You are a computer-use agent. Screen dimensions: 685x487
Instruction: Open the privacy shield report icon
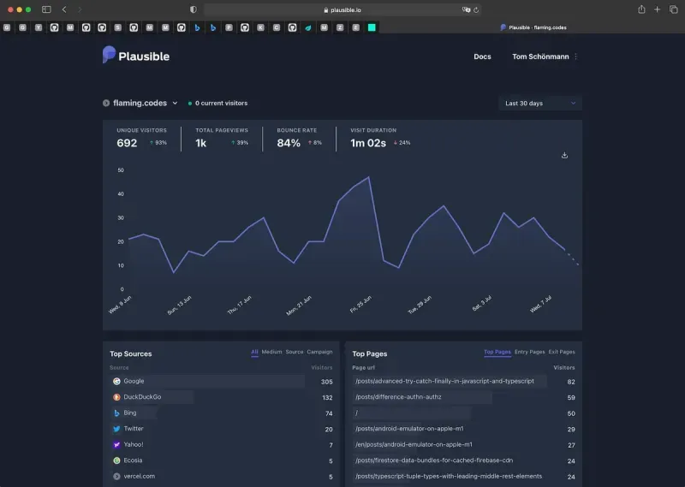tap(194, 9)
